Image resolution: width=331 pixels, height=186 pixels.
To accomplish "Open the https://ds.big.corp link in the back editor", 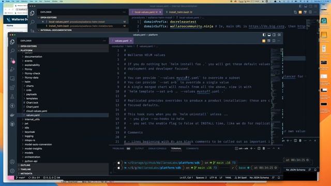I will click(266, 26).
